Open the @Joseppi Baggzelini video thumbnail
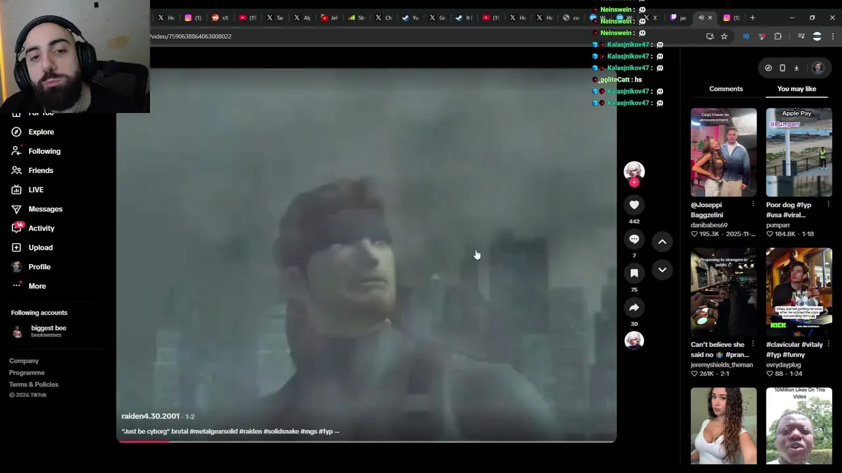Image resolution: width=842 pixels, height=473 pixels. [x=724, y=152]
